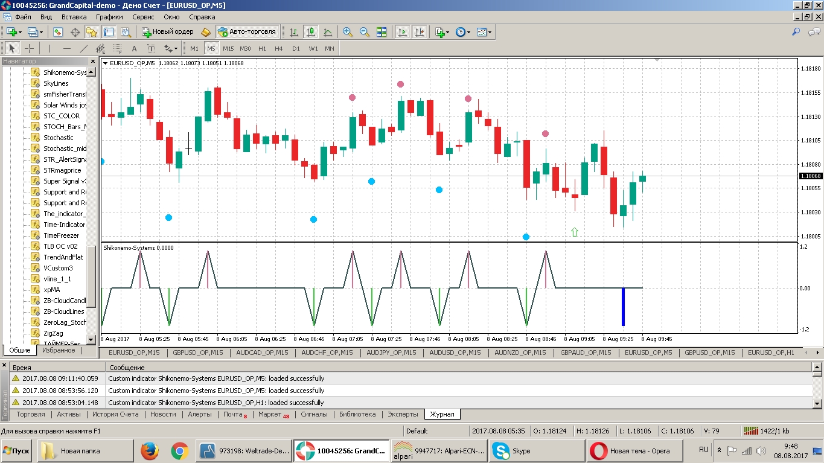Select the cursor arrow tool
The height and width of the screenshot is (463, 824).
point(12,48)
